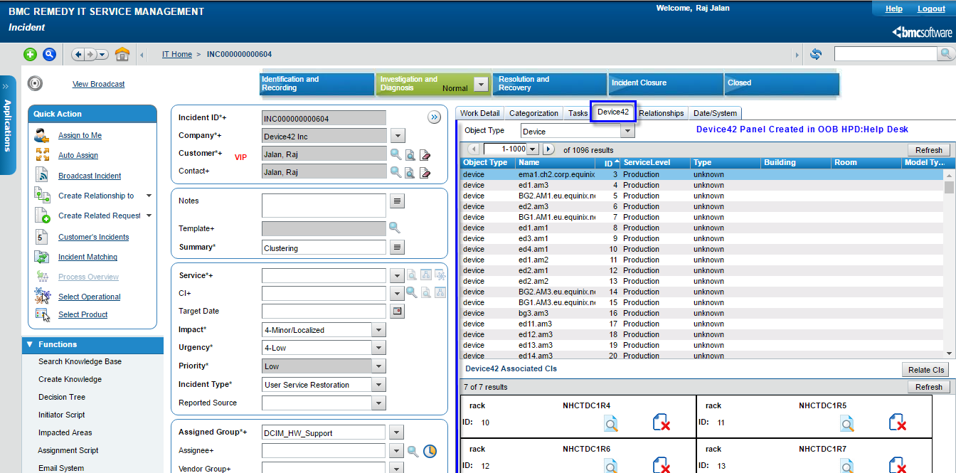This screenshot has width=956, height=473.
Task: Open the Incident Type dropdown
Action: point(379,385)
